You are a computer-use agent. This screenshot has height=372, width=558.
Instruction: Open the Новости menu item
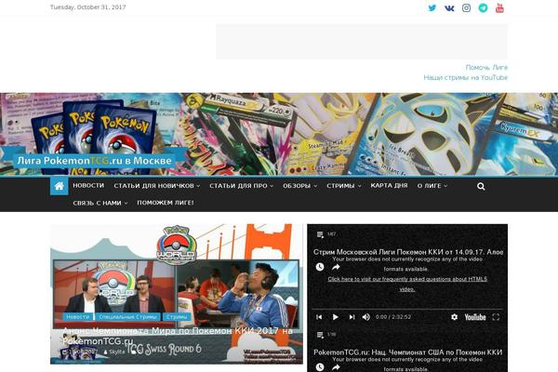88,185
